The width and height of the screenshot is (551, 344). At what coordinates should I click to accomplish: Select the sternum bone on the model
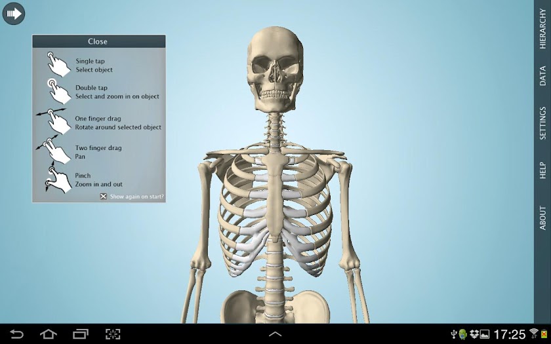[274, 197]
